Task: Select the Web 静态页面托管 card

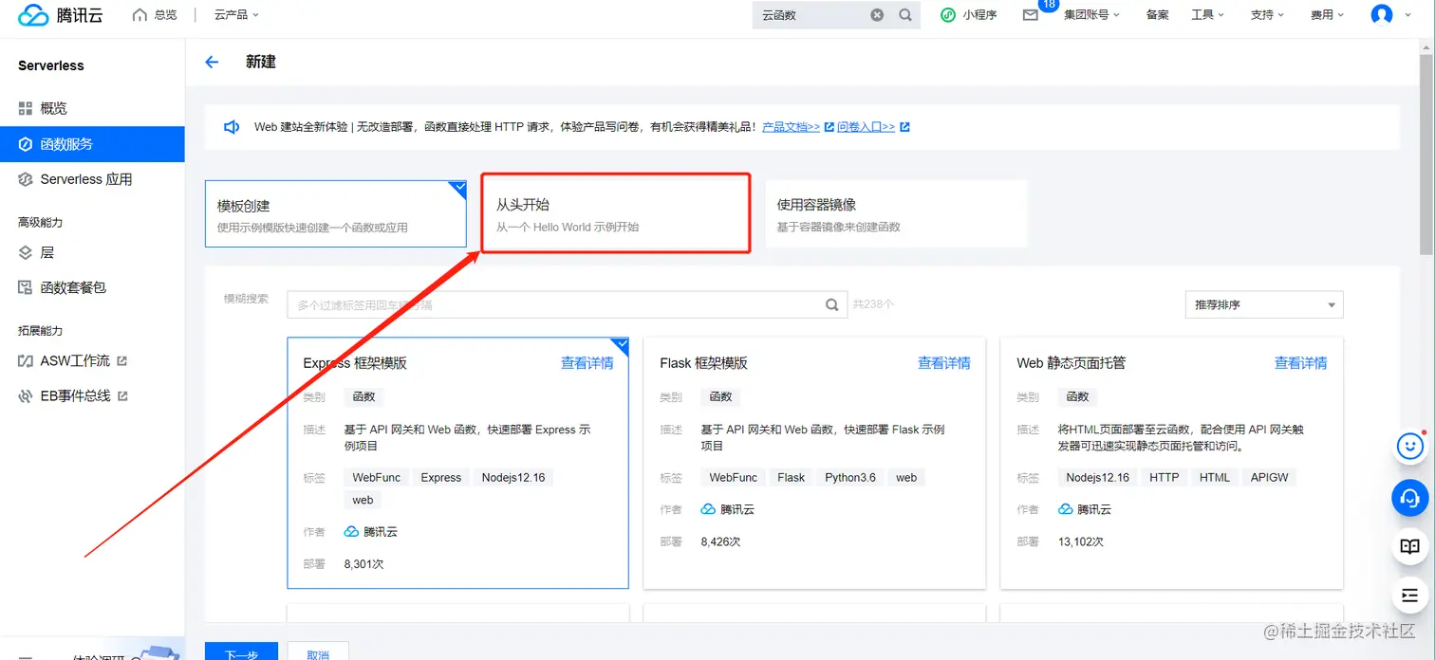Action: [x=1171, y=463]
